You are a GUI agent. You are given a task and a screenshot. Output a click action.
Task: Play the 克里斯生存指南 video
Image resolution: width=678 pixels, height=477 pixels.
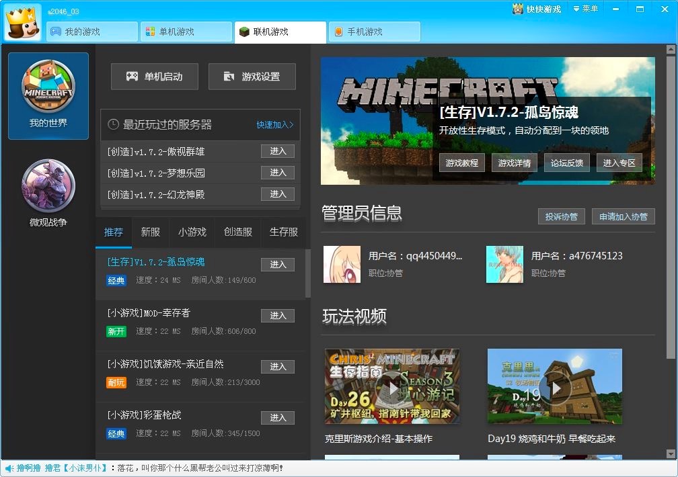[392, 387]
